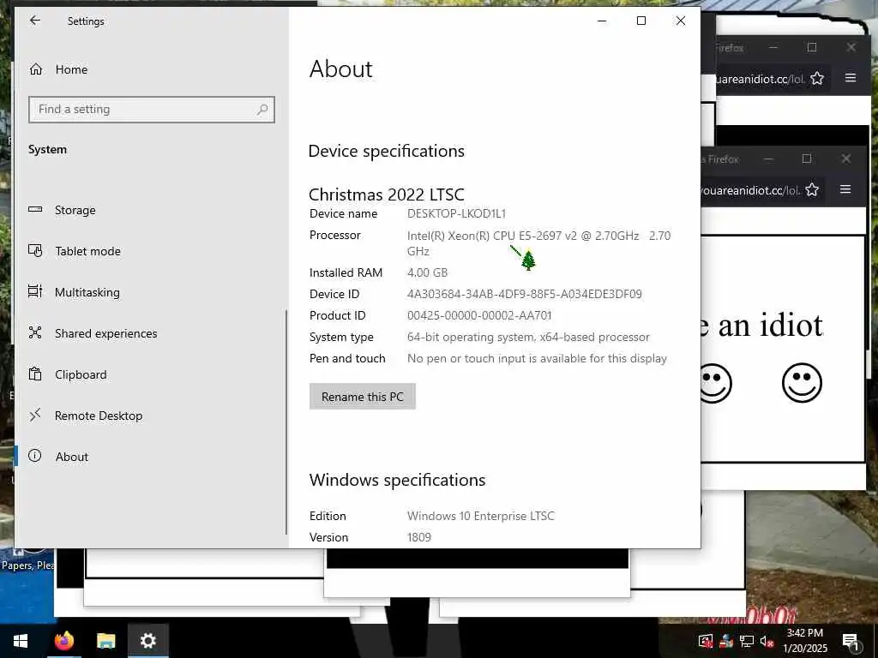Screen dimensions: 878x658
Task: Click the Settings sidebar scrollbar
Action: (286, 422)
